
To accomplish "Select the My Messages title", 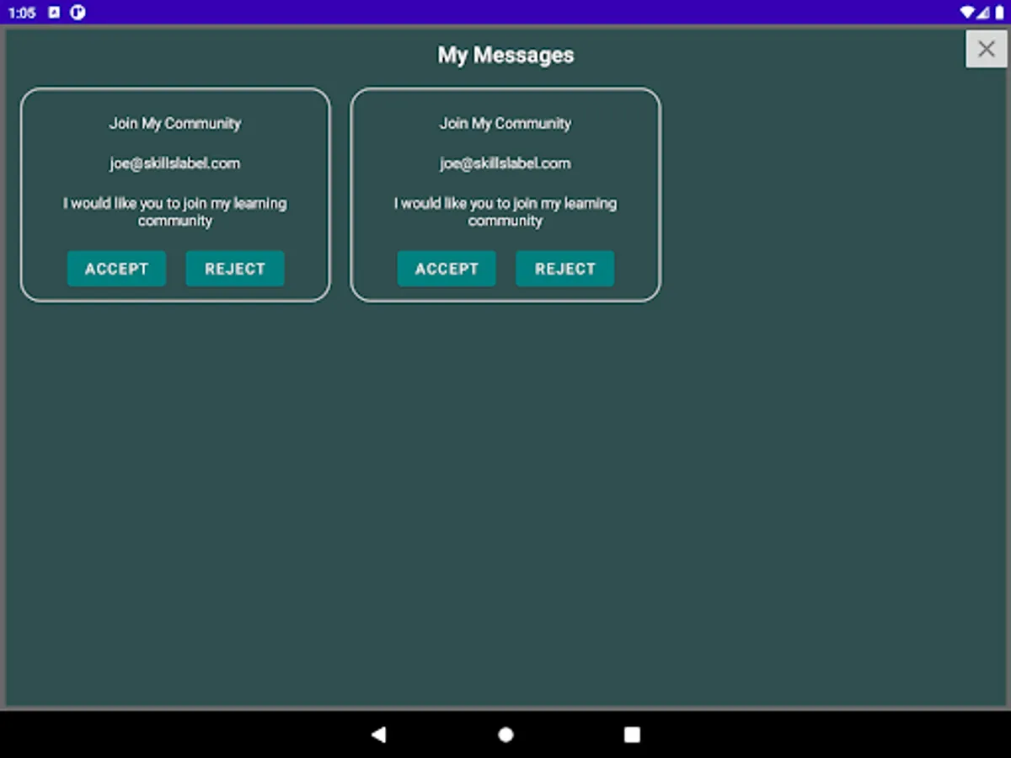I will [505, 55].
